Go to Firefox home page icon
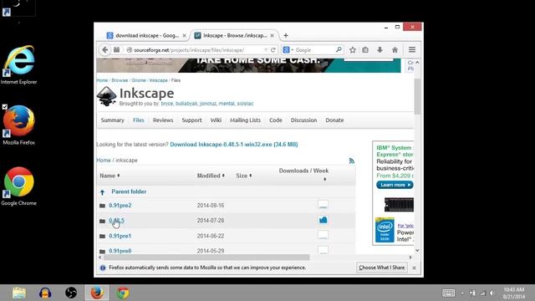The image size is (535, 301). [x=395, y=50]
